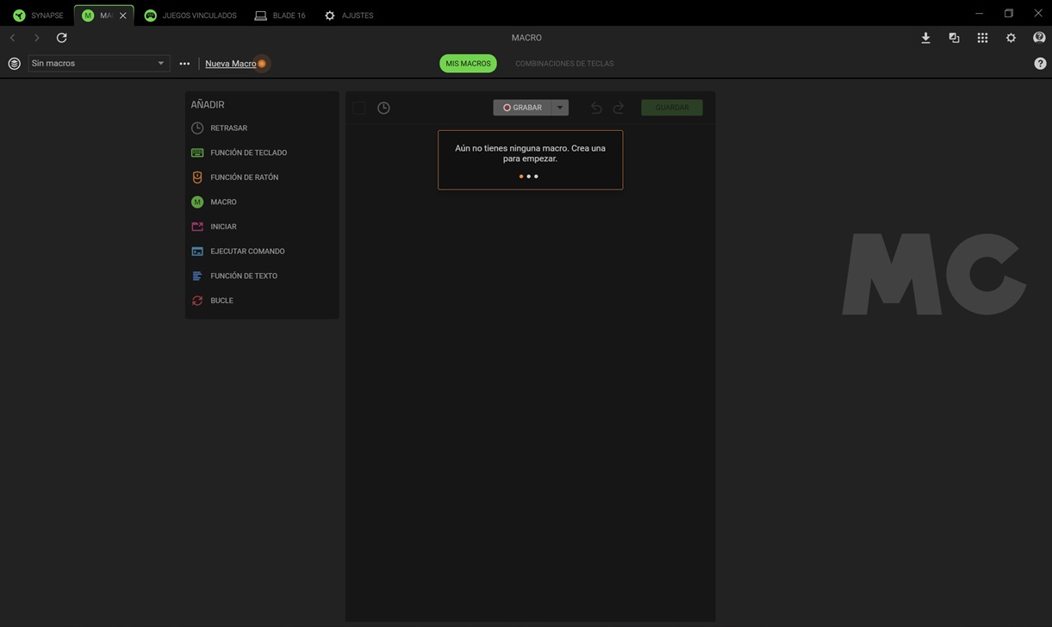1052x627 pixels.
Task: Go to the Blade 16 tab
Action: click(x=280, y=16)
